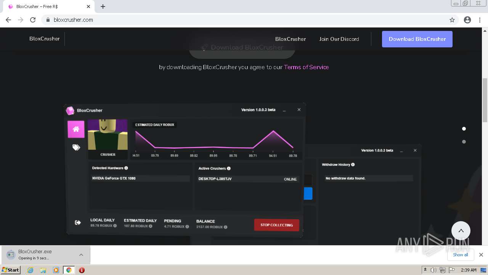This screenshot has width=488, height=275.
Task: Reload the bloxcrusher.com page
Action: [33, 20]
